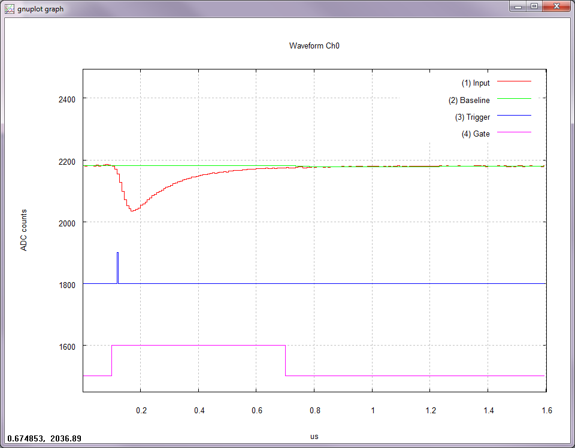Screen dimensions: 575x448
Task: Toggle the (1) Input legend entry
Action: (475, 83)
